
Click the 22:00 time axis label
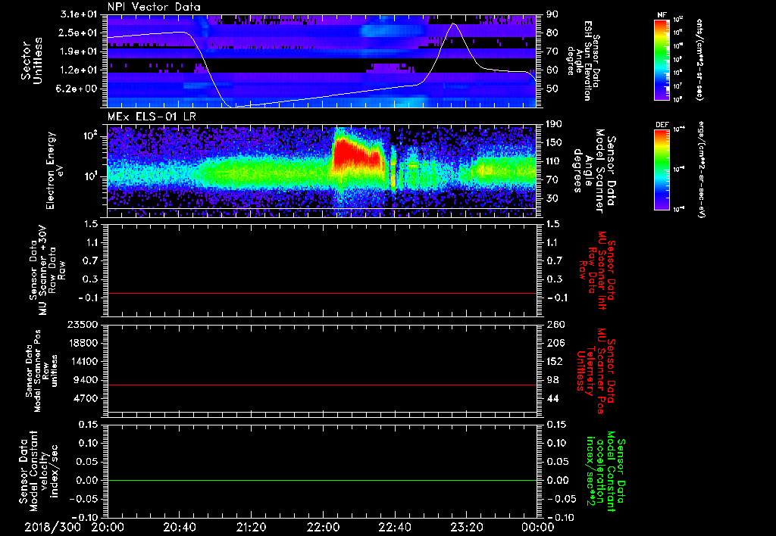click(x=323, y=527)
